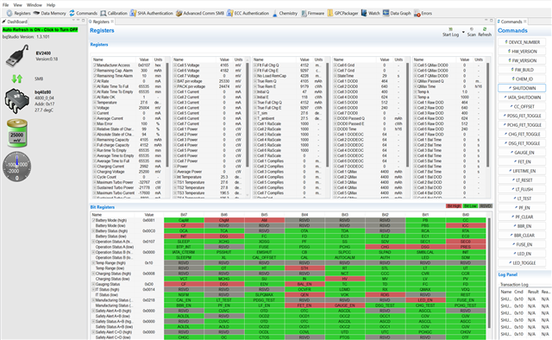
Task: Open ECC Authentication from the toolbar
Action: pos(248,14)
